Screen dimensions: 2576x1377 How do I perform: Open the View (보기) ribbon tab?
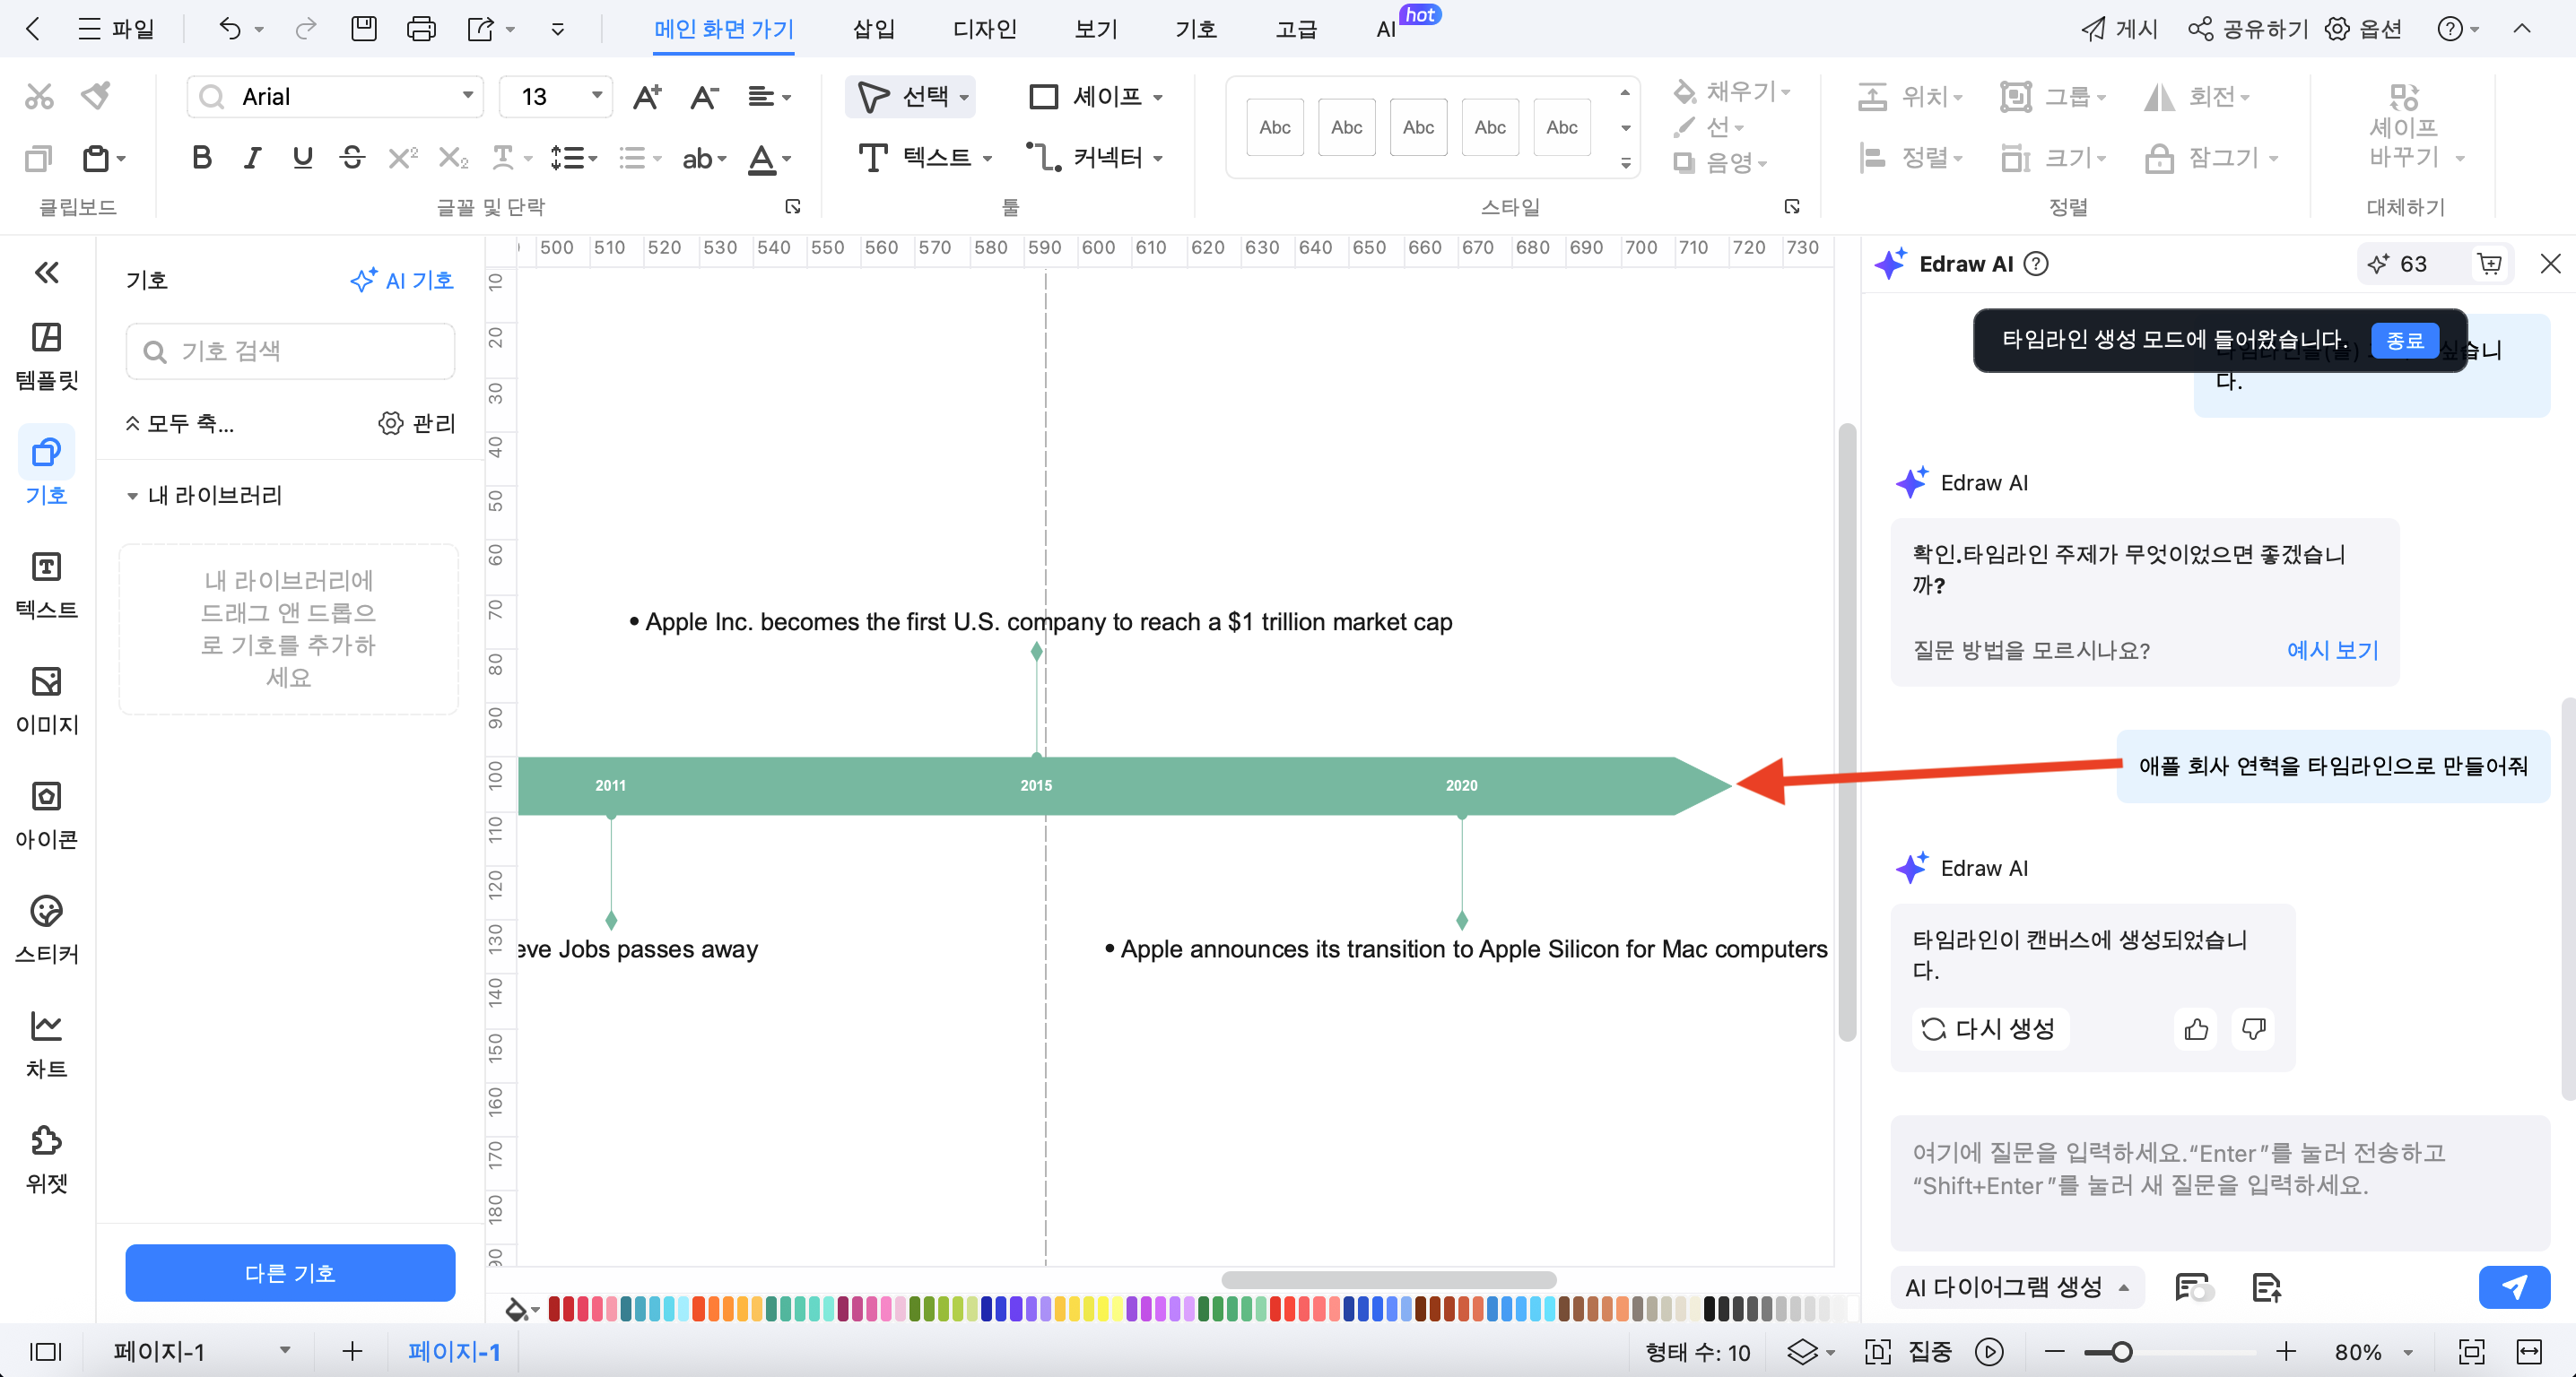[x=1095, y=29]
